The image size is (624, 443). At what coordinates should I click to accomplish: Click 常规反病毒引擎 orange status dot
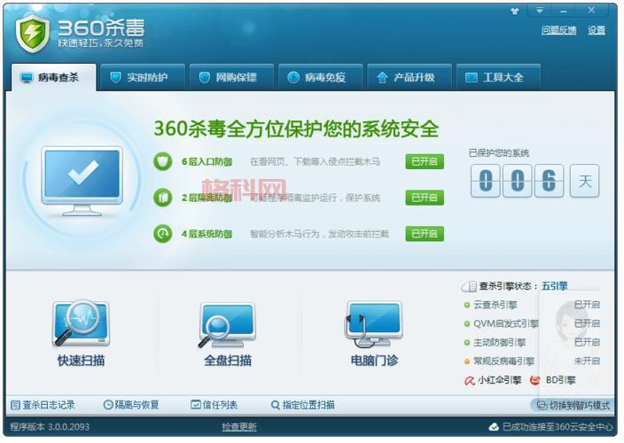click(467, 361)
